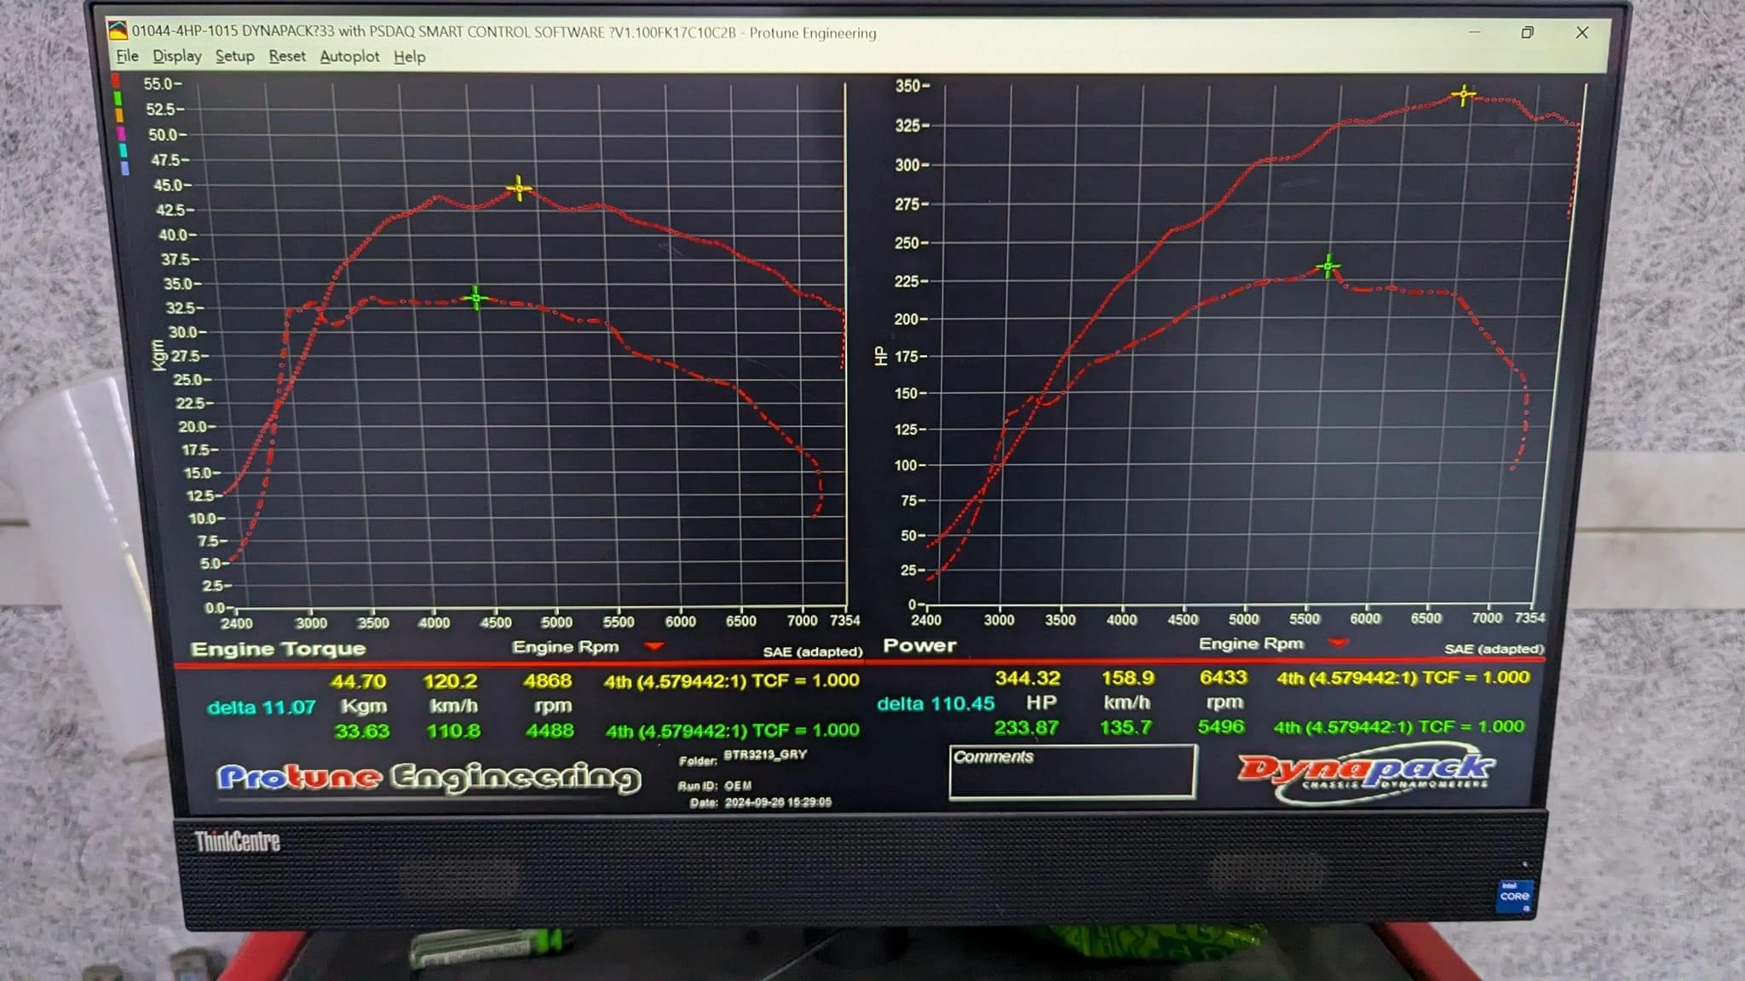
Task: Click the date 2024-09-26 15:29:05
Action: (x=777, y=802)
